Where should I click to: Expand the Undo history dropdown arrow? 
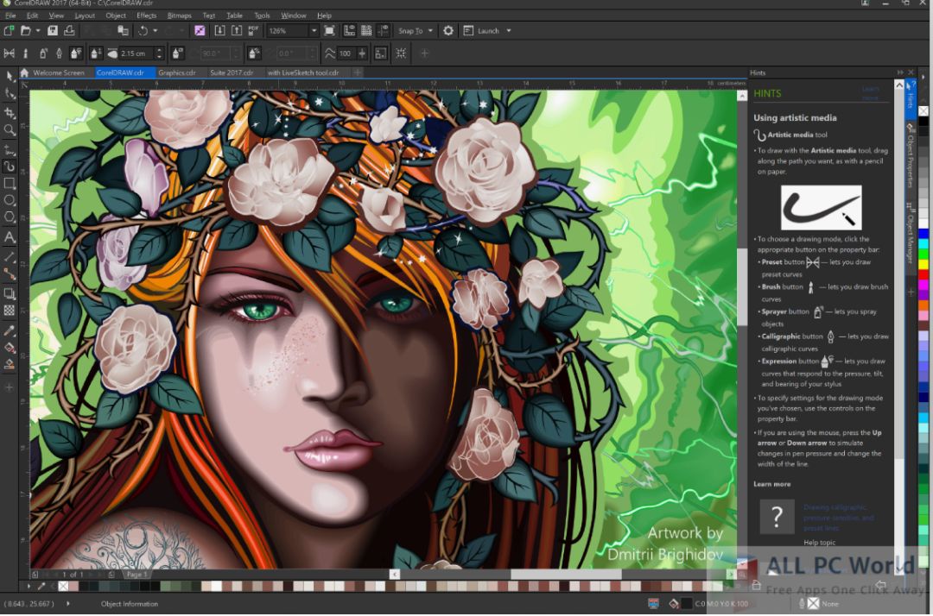(x=155, y=30)
